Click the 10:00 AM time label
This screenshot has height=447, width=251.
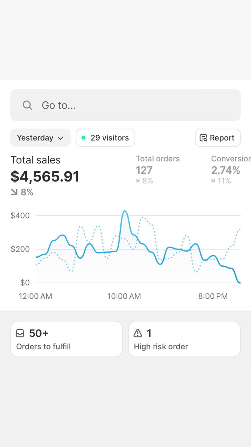(124, 296)
